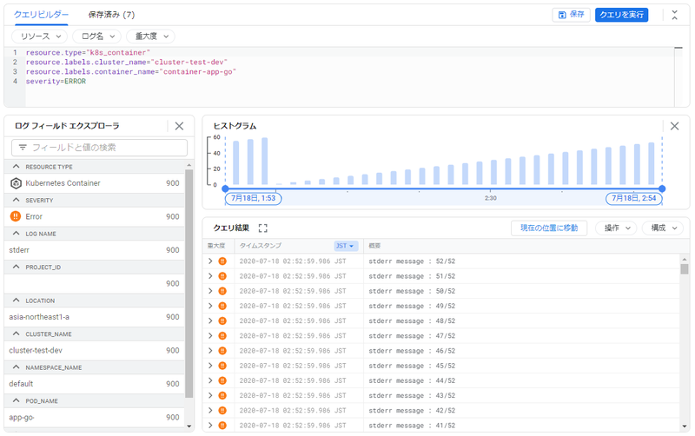Expand クエリ結果 to full screen icon
Image resolution: width=695 pixels, height=436 pixels.
click(263, 228)
